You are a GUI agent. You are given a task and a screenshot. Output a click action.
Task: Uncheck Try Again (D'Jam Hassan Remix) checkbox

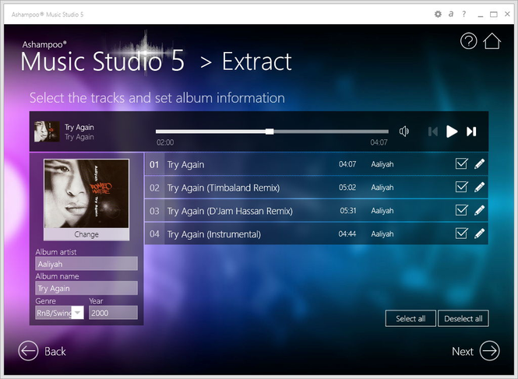pyautogui.click(x=461, y=209)
